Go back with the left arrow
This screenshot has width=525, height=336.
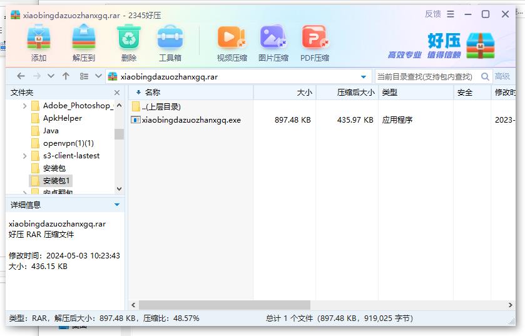pyautogui.click(x=21, y=76)
